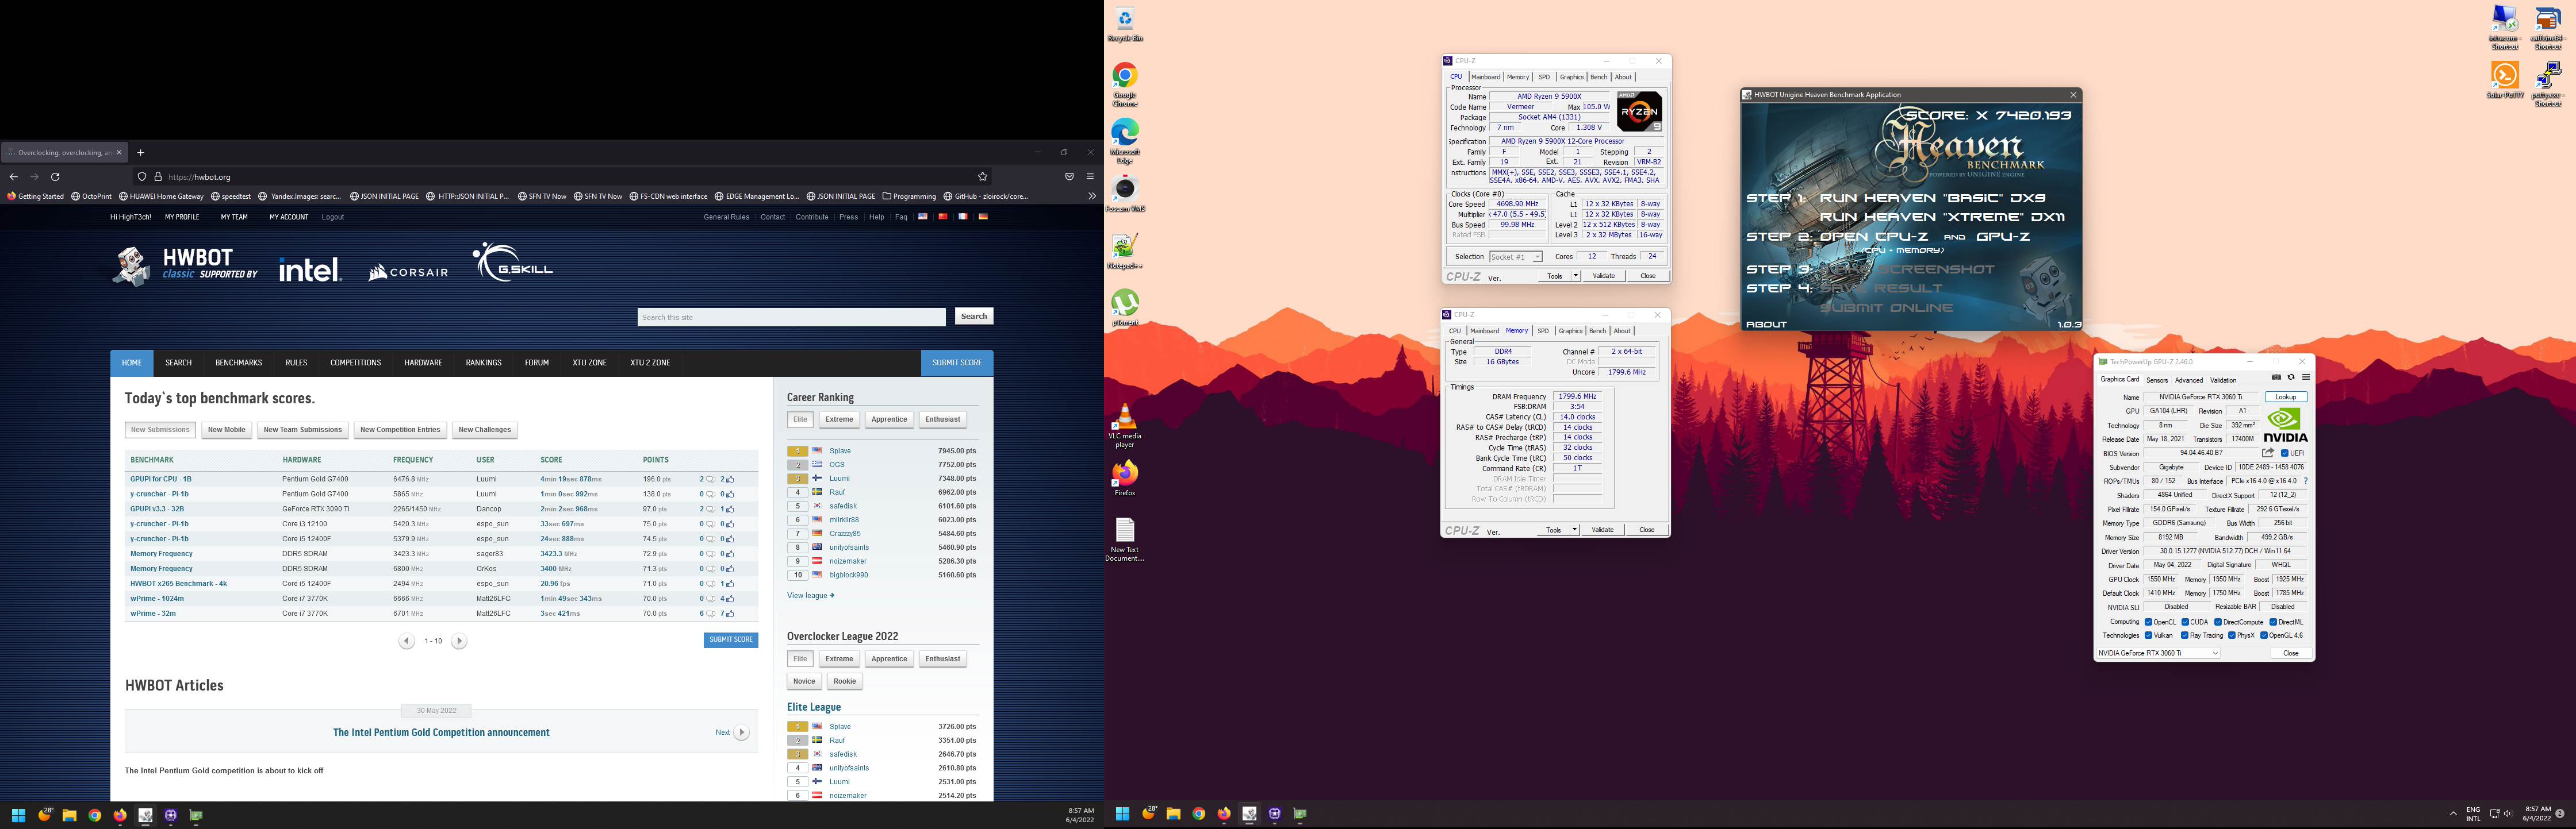Screen dimensions: 2576x829
Task: Click the tracking protection shield icon
Action: [x=143, y=177]
